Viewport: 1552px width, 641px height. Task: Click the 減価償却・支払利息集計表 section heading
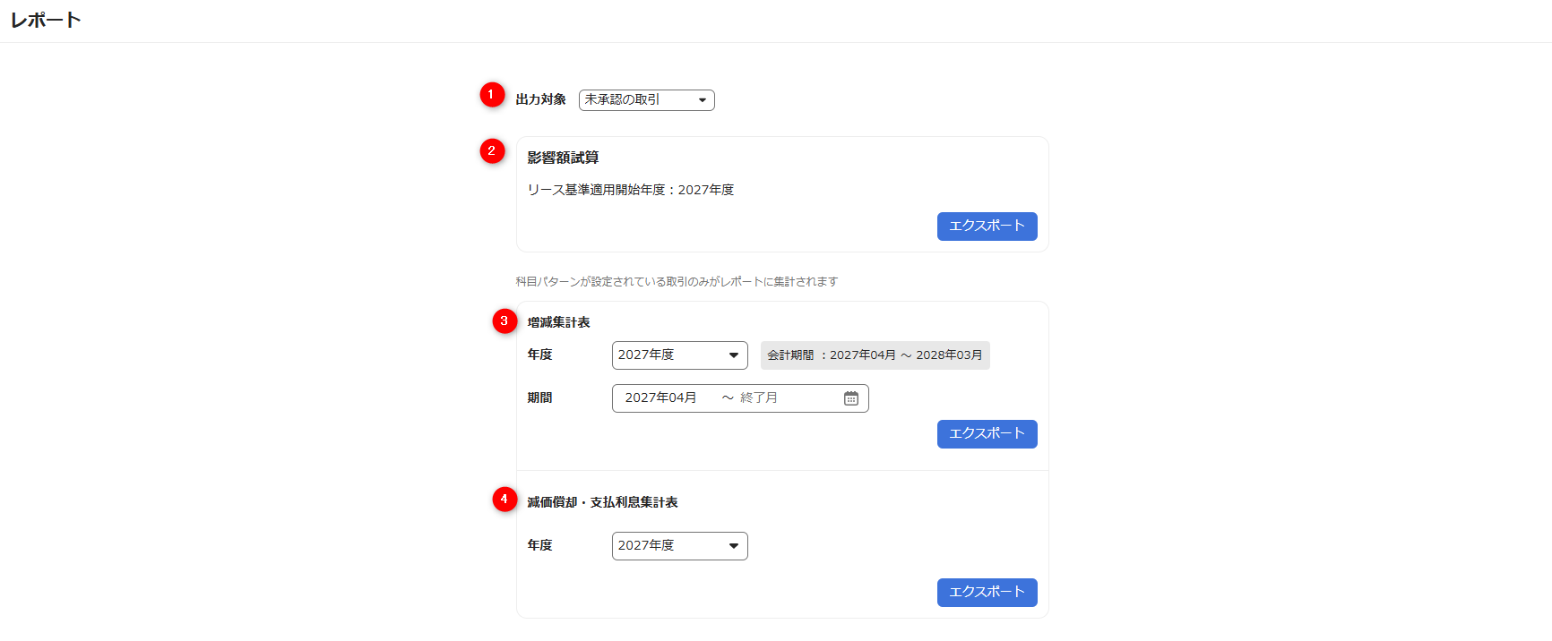[602, 502]
